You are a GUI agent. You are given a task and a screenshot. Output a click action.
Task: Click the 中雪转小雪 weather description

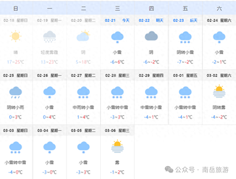tap(151, 107)
